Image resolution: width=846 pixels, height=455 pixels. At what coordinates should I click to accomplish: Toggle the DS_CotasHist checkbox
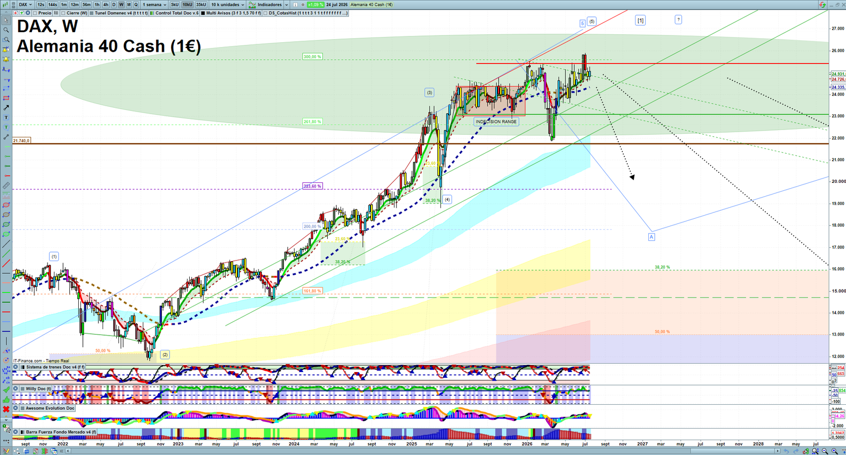point(265,13)
